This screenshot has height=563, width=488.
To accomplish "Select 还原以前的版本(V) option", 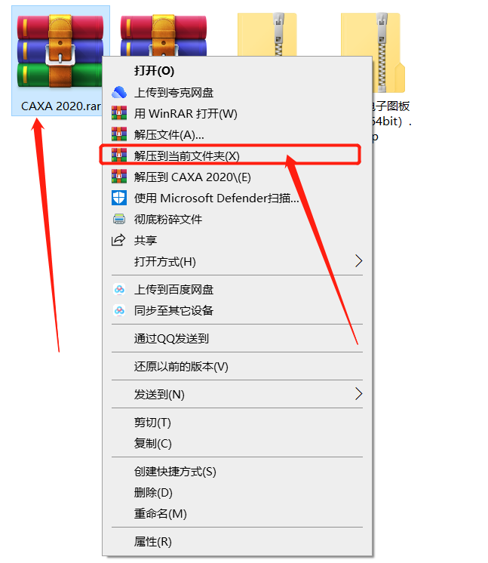I will click(x=181, y=366).
